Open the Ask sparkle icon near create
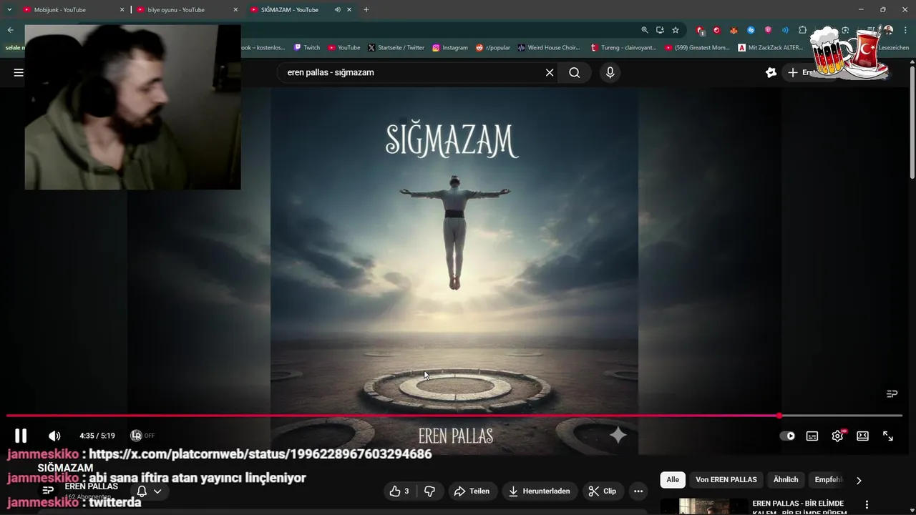 click(771, 72)
